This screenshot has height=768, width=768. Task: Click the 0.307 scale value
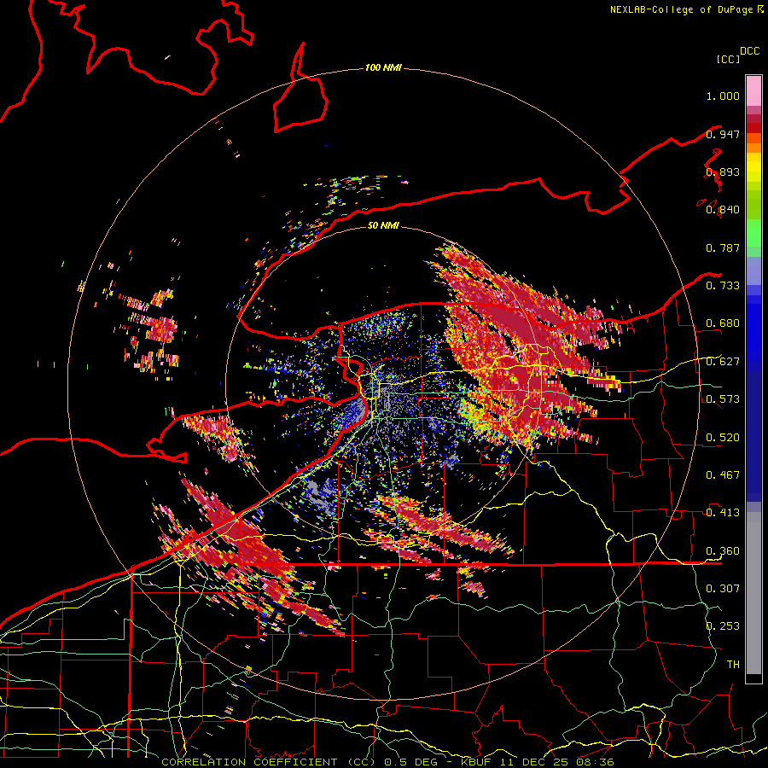[x=723, y=588]
